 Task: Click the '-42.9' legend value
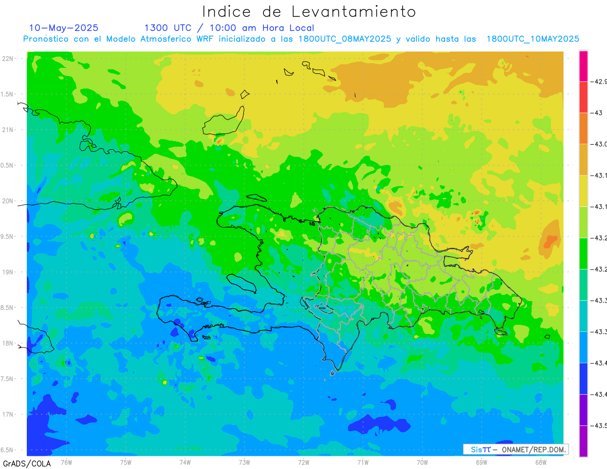(x=599, y=81)
